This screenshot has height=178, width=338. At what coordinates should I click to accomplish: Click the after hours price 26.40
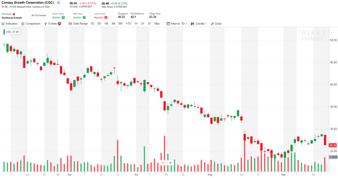[x=105, y=3]
